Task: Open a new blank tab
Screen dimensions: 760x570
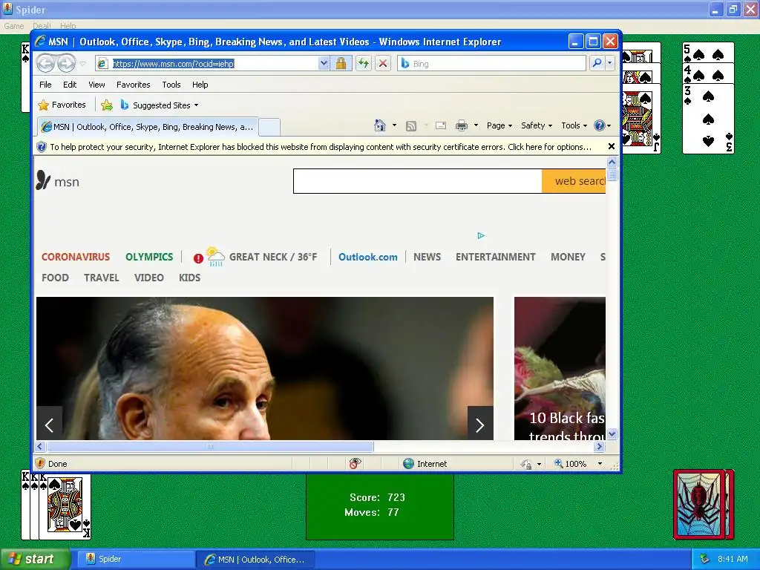Action: coord(269,128)
